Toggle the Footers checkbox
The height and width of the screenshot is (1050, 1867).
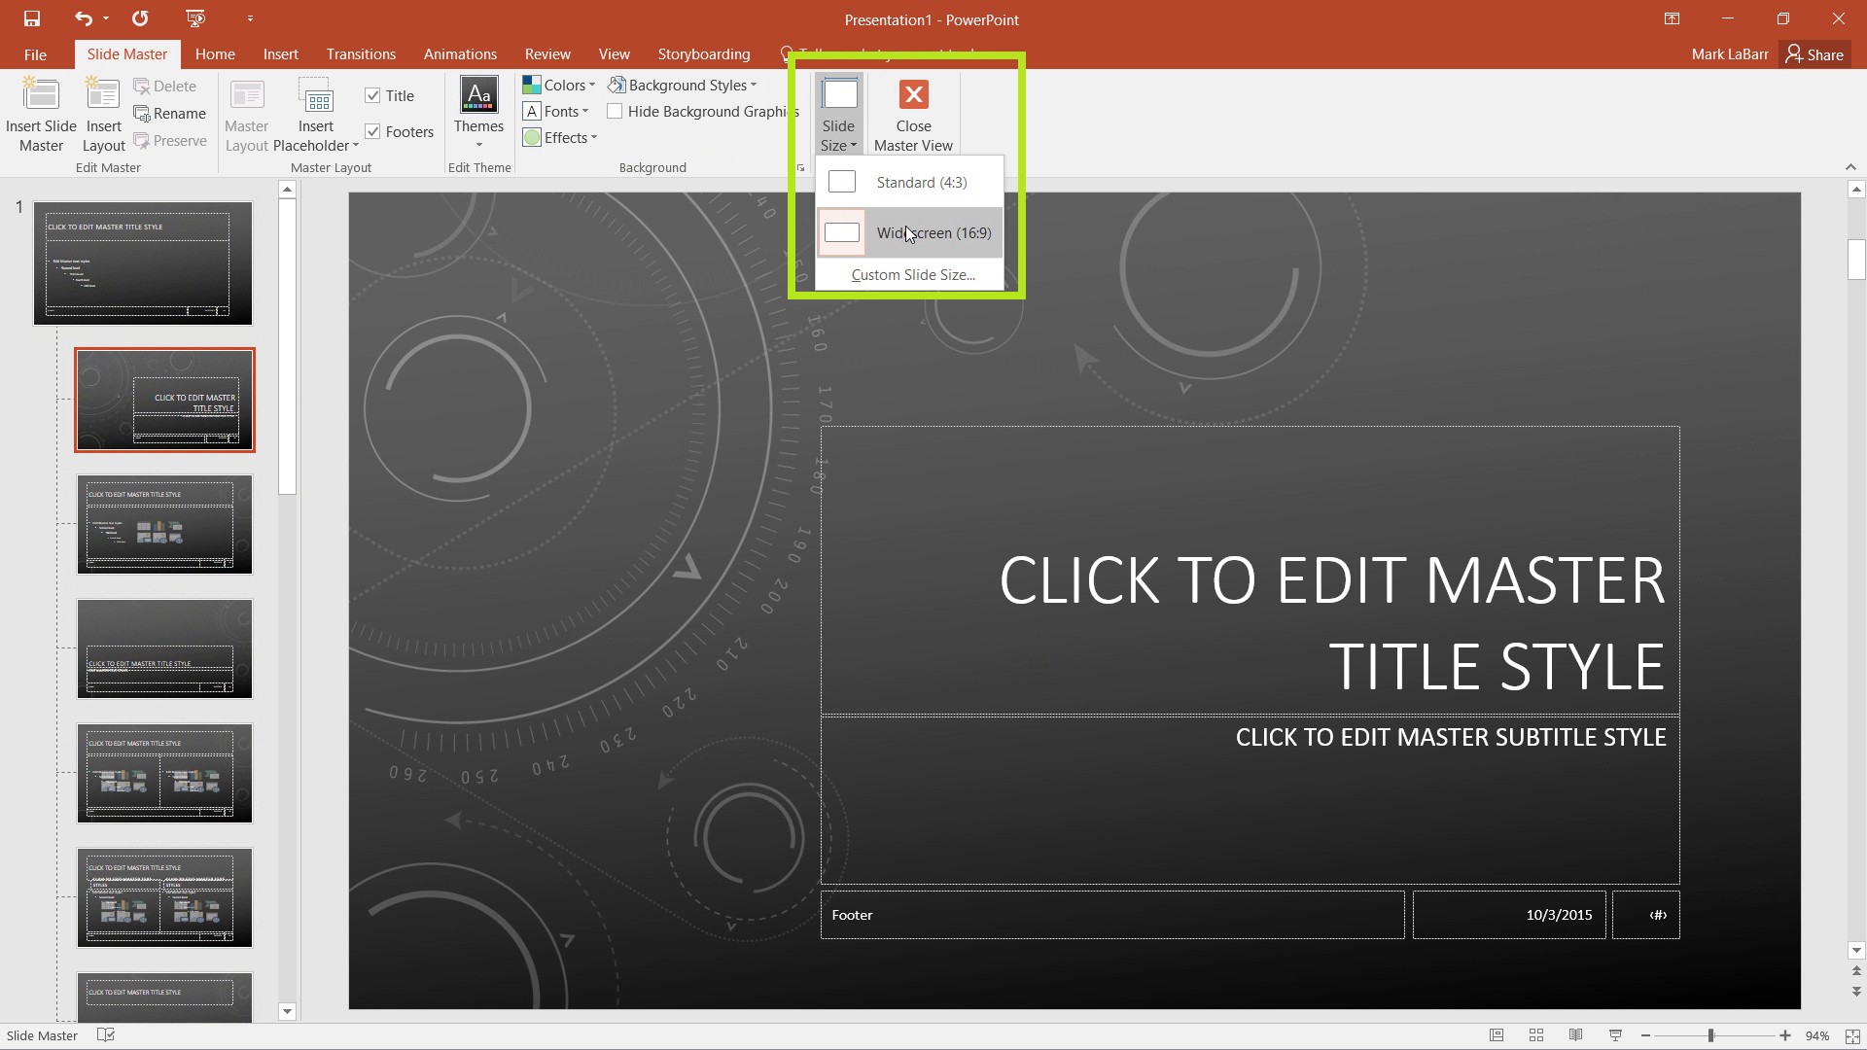coord(373,130)
